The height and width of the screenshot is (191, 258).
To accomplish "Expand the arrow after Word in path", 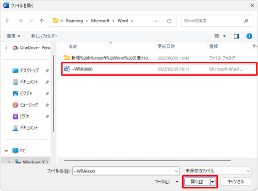I will tap(132, 21).
